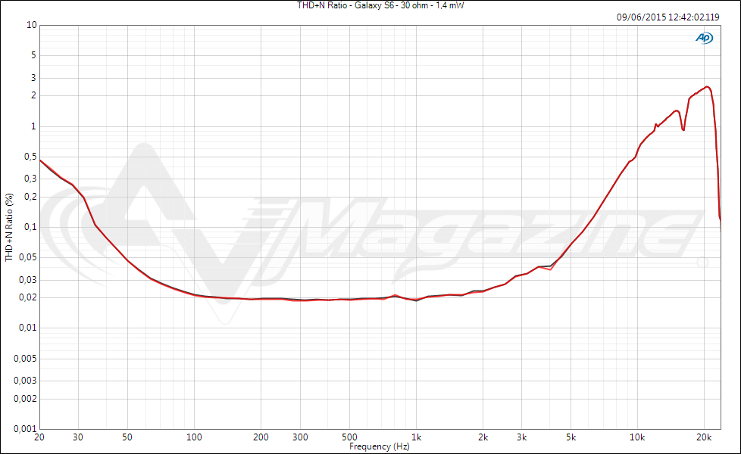Click the x-axis '30' frequency tick label
Viewport: 741px width, 454px height.
tap(78, 437)
